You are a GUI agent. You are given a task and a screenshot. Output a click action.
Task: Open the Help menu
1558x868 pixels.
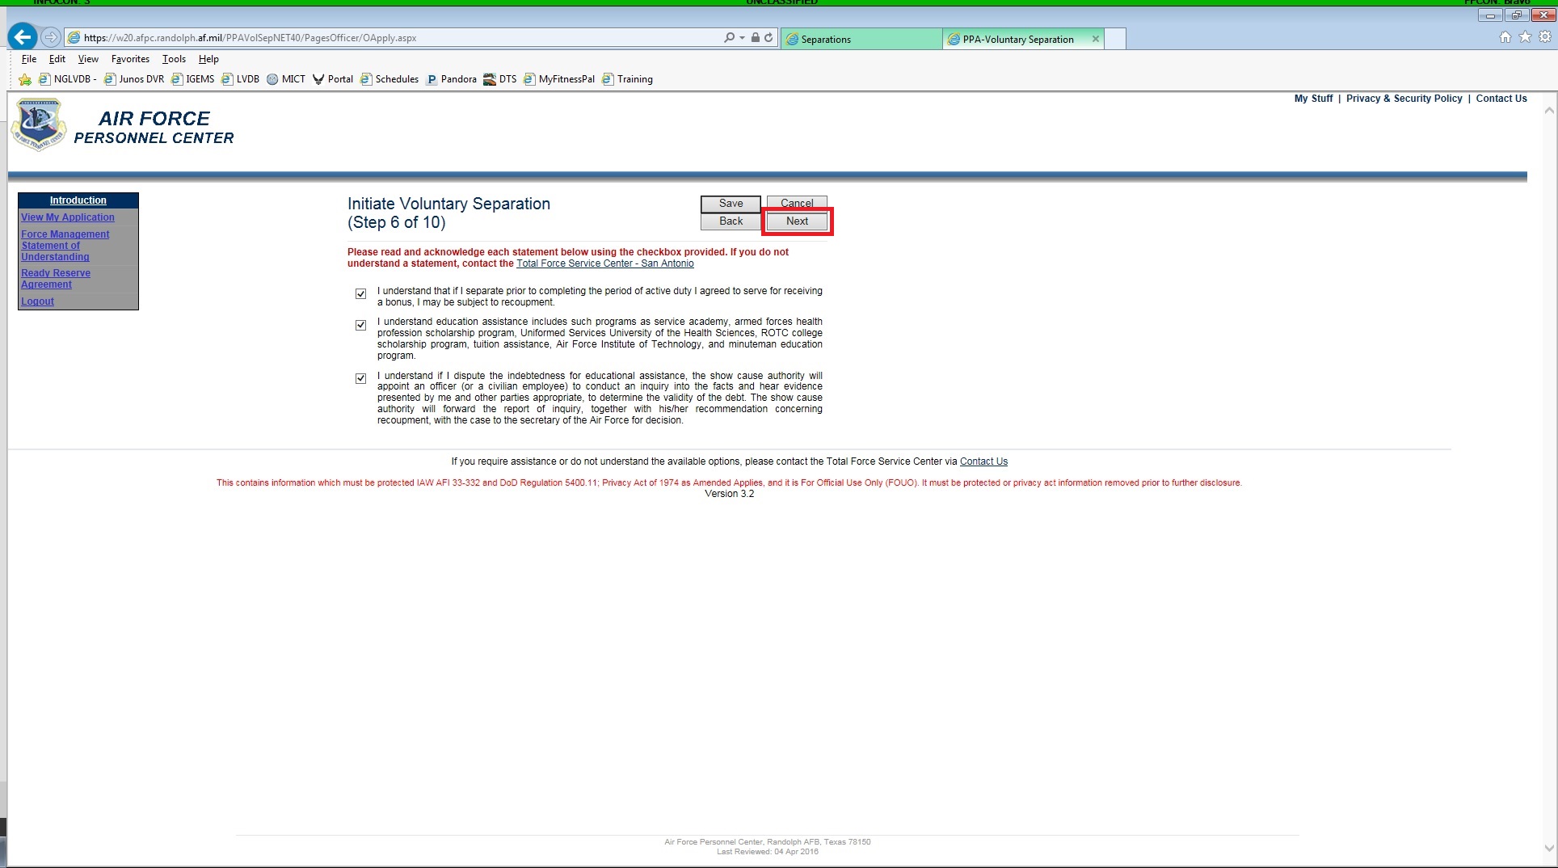pyautogui.click(x=208, y=59)
